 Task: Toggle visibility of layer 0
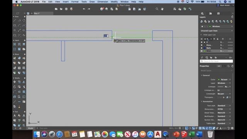tap(201, 42)
